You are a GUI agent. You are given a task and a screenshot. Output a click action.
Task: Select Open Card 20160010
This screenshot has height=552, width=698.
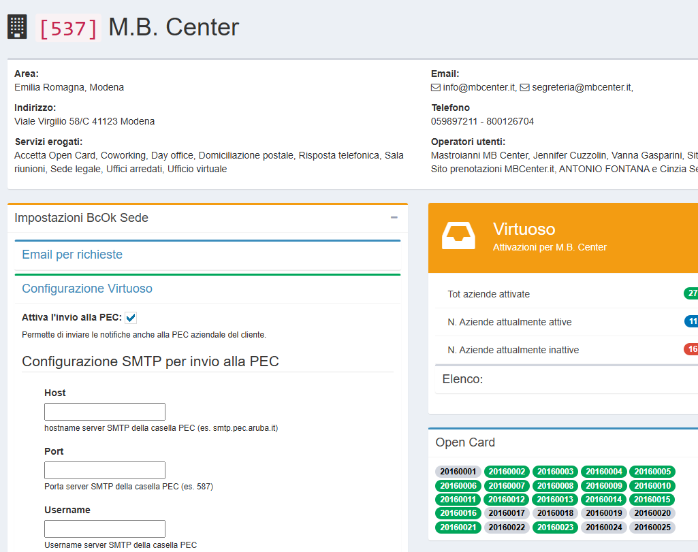point(652,486)
